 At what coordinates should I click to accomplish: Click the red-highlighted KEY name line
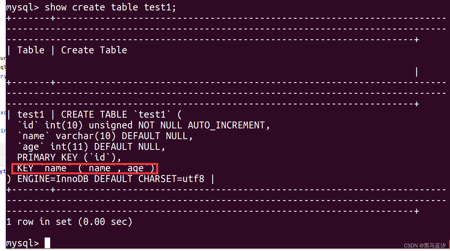pos(85,168)
